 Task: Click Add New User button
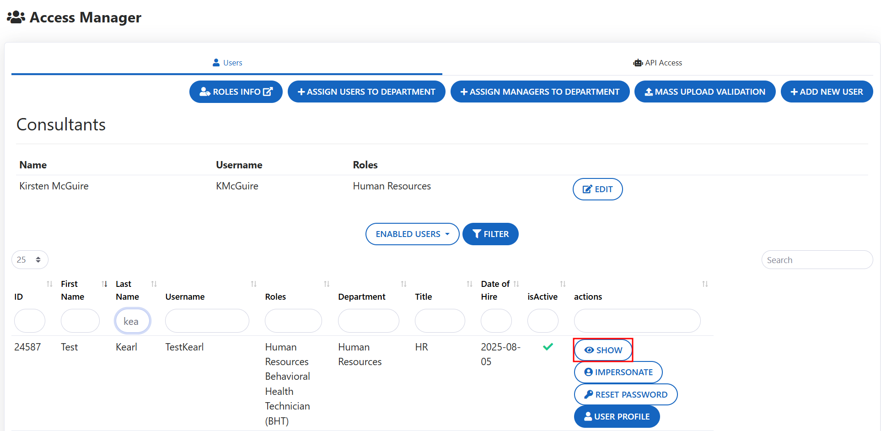[x=827, y=92]
